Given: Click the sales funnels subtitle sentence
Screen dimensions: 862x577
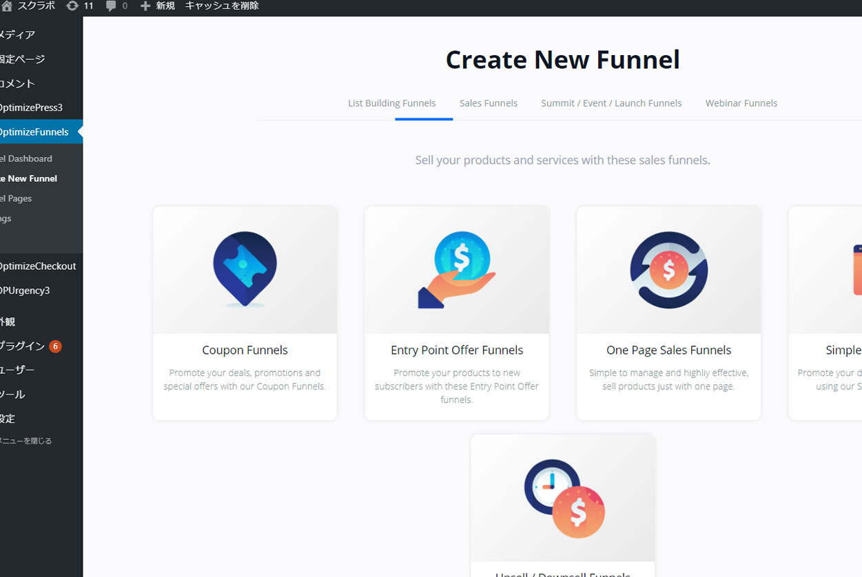Looking at the screenshot, I should coord(562,160).
